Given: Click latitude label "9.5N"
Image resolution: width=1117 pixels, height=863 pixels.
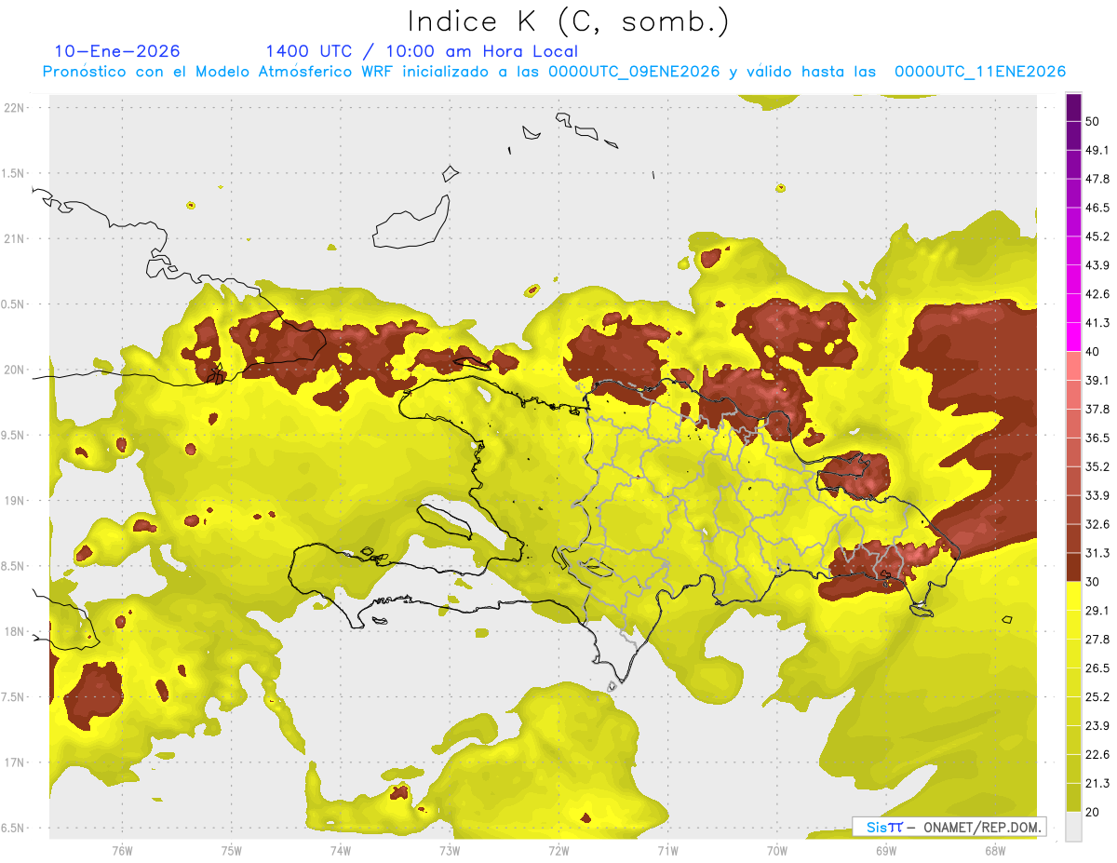Looking at the screenshot, I should pyautogui.click(x=14, y=436).
